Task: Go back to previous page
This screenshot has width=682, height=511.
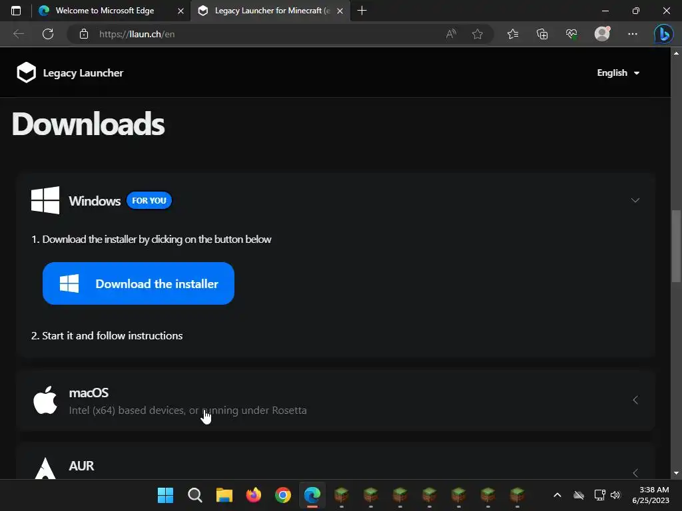Action: click(18, 34)
